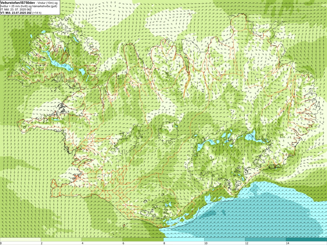Click the Veðurstofan/IS750dev title text
327x245 pixels.
(x=18, y=2)
